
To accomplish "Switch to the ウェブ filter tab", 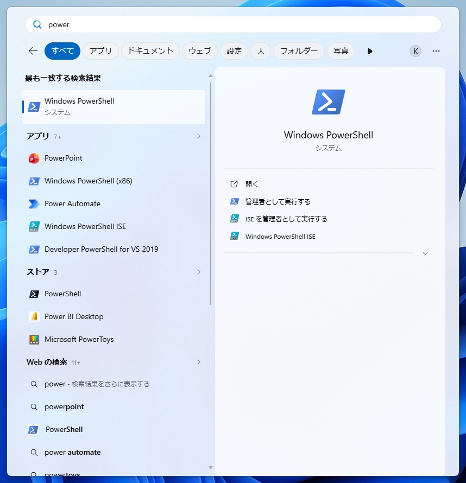I will tap(200, 51).
